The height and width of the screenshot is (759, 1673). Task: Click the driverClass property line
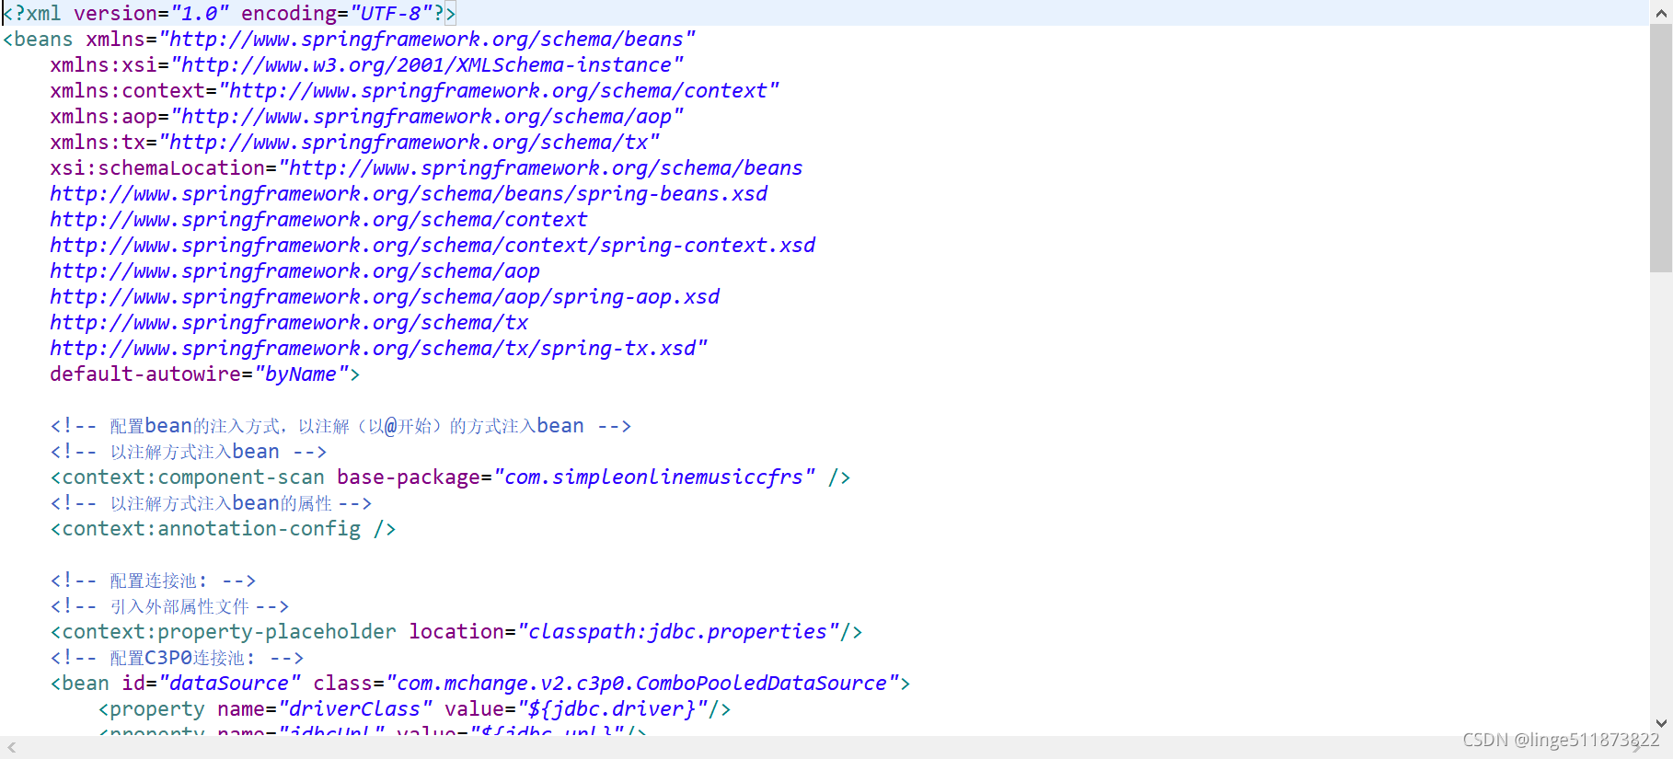tap(414, 709)
